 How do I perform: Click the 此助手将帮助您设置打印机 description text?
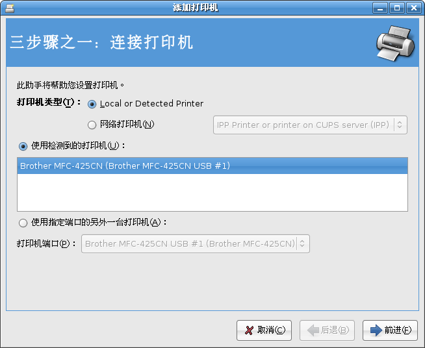click(70, 85)
